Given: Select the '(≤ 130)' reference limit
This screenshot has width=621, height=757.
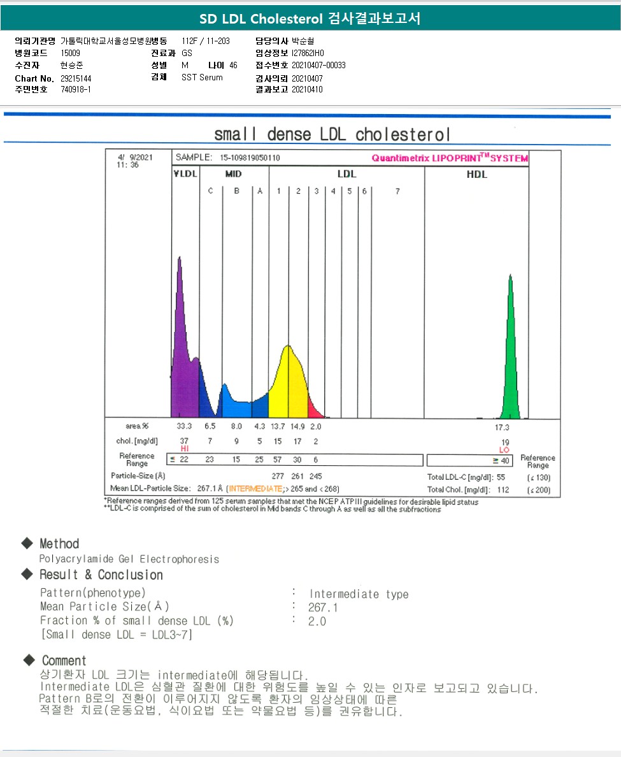Looking at the screenshot, I should 539,477.
